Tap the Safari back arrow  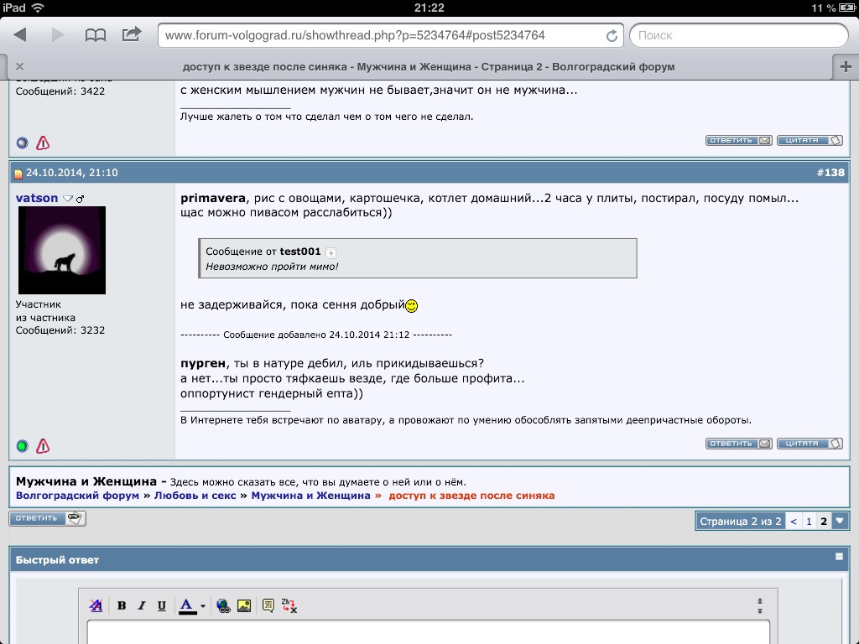[20, 34]
